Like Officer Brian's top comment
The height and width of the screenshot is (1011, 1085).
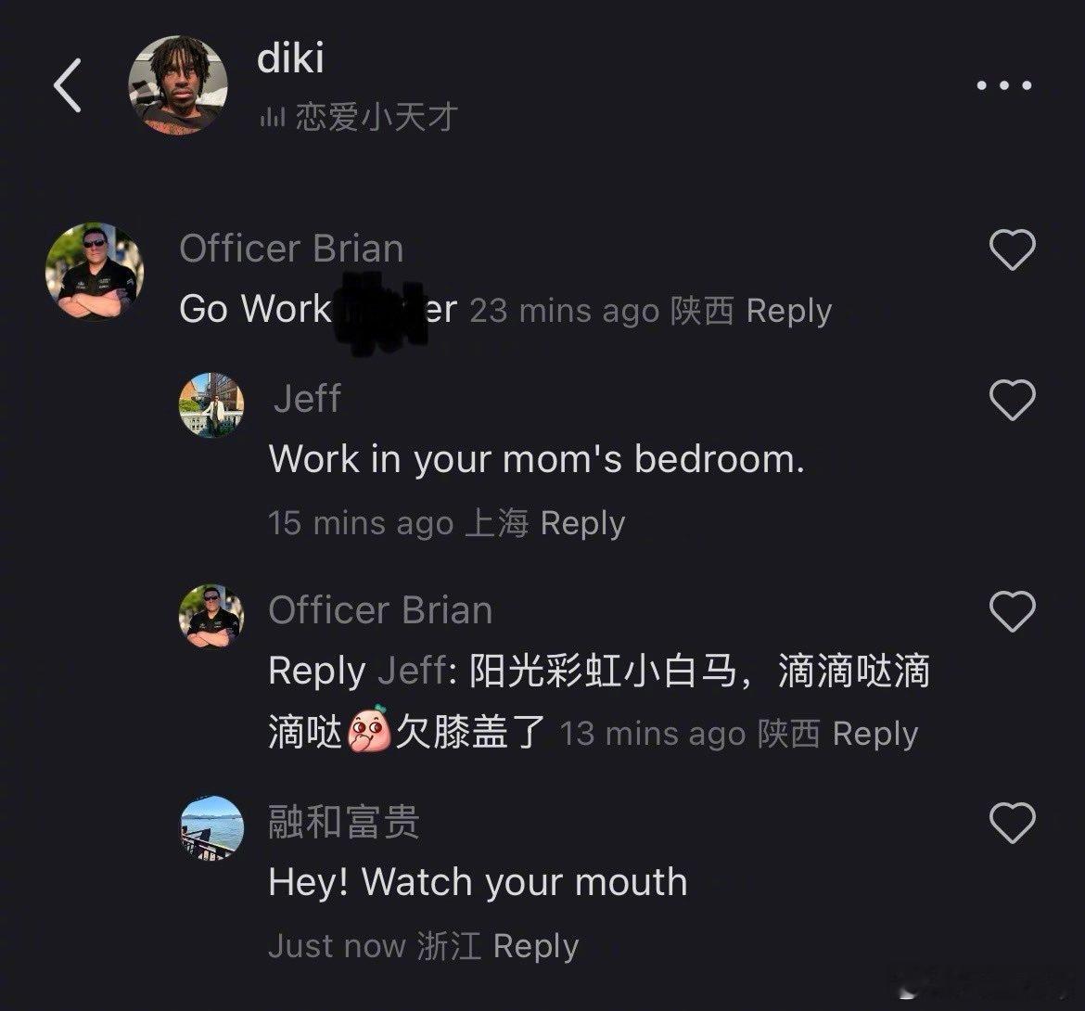(1013, 250)
